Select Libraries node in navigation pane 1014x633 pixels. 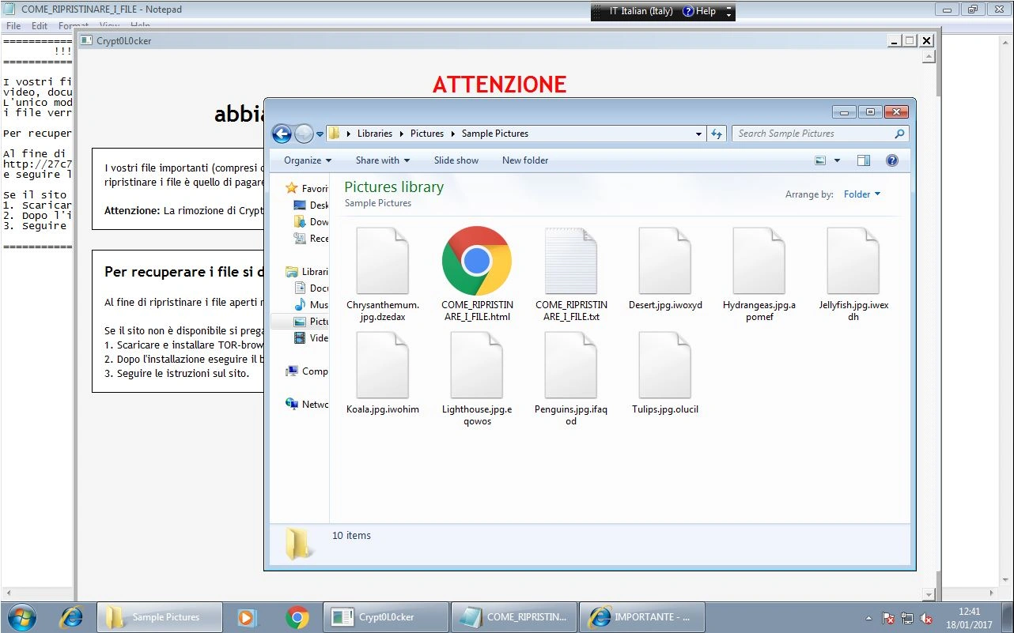point(307,272)
